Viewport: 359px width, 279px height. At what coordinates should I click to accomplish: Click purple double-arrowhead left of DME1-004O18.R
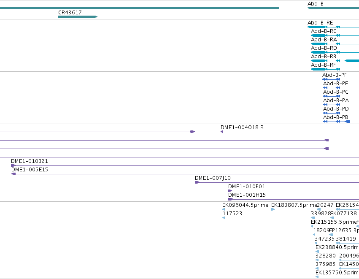[x=192, y=132]
